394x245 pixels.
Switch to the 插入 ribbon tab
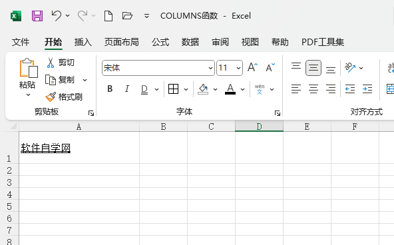click(x=83, y=42)
